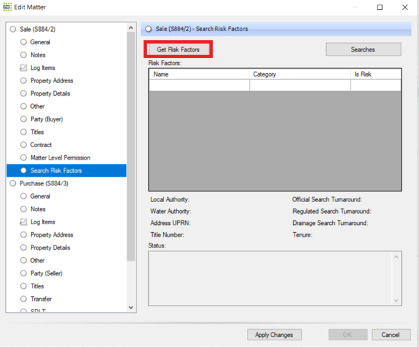Click the Category column header
Viewport: 419px width, 347px height.
300,74
